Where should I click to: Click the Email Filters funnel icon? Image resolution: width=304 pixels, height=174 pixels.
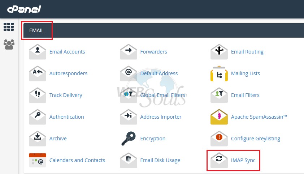click(219, 95)
